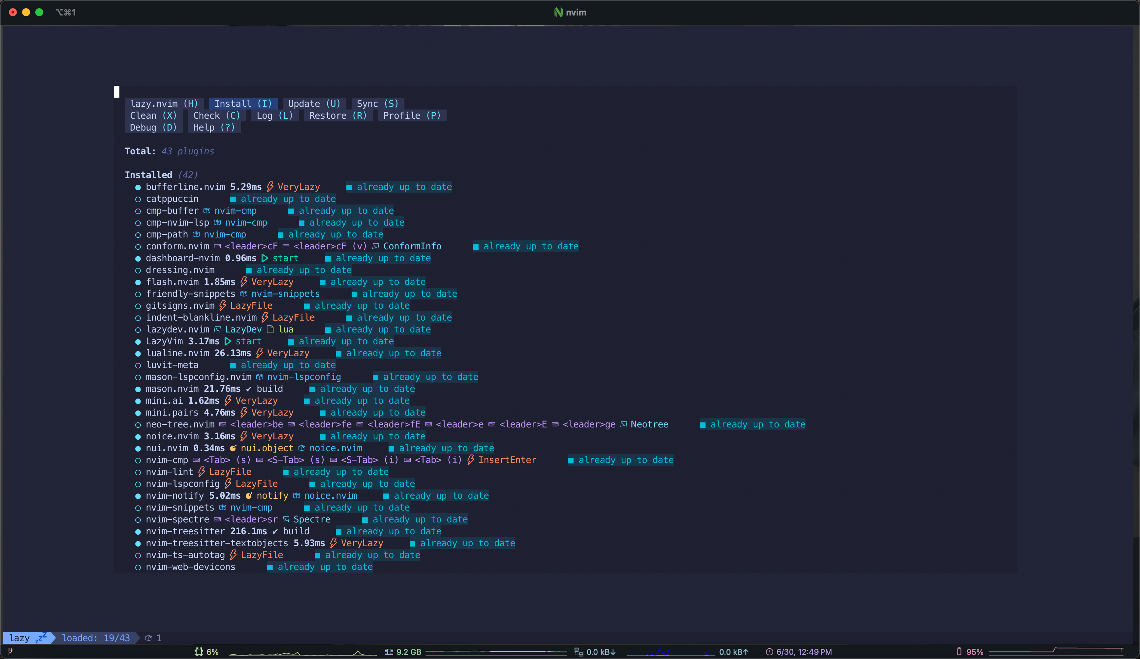Viewport: 1140px width, 659px height.
Task: Click the command icon before ConformInfo
Action: pos(376,246)
